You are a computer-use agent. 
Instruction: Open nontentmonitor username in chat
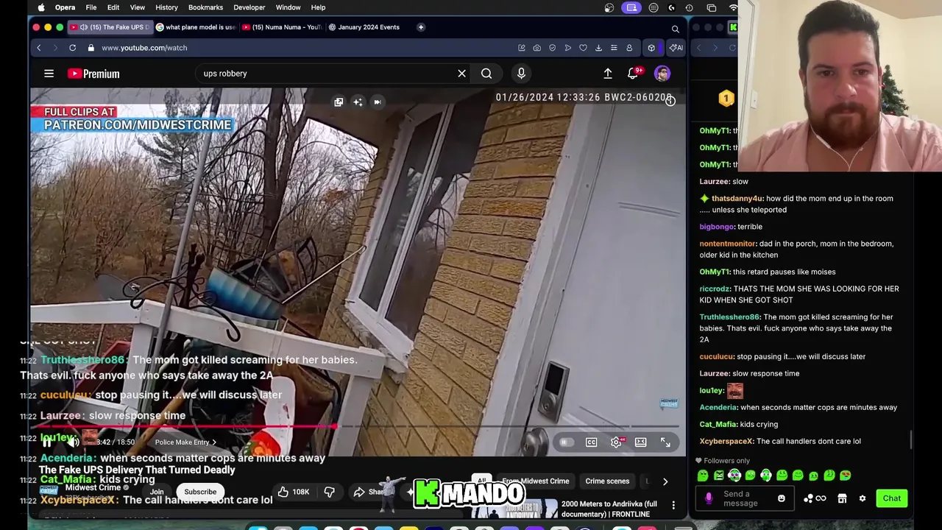728,244
